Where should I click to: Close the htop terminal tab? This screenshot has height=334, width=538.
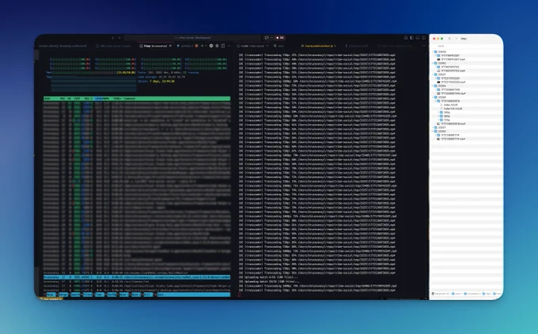pyautogui.click(x=170, y=46)
